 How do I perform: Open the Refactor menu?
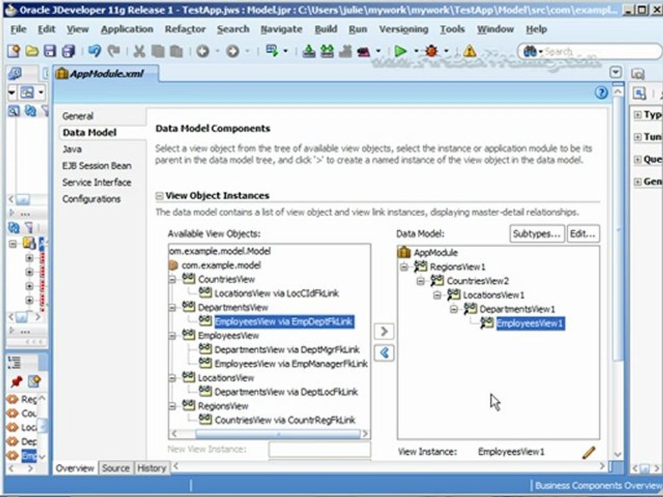click(185, 29)
